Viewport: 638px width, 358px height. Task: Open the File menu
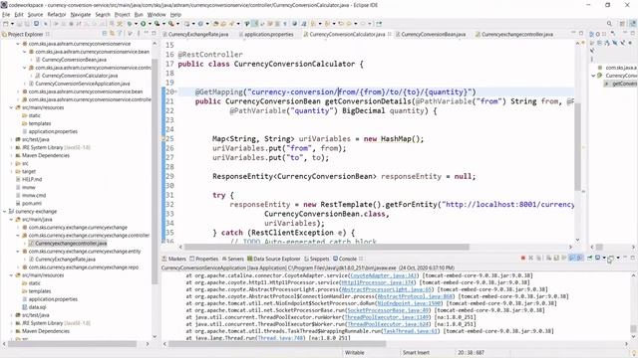(6, 15)
